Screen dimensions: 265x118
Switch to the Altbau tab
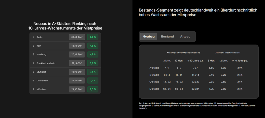click(185, 37)
